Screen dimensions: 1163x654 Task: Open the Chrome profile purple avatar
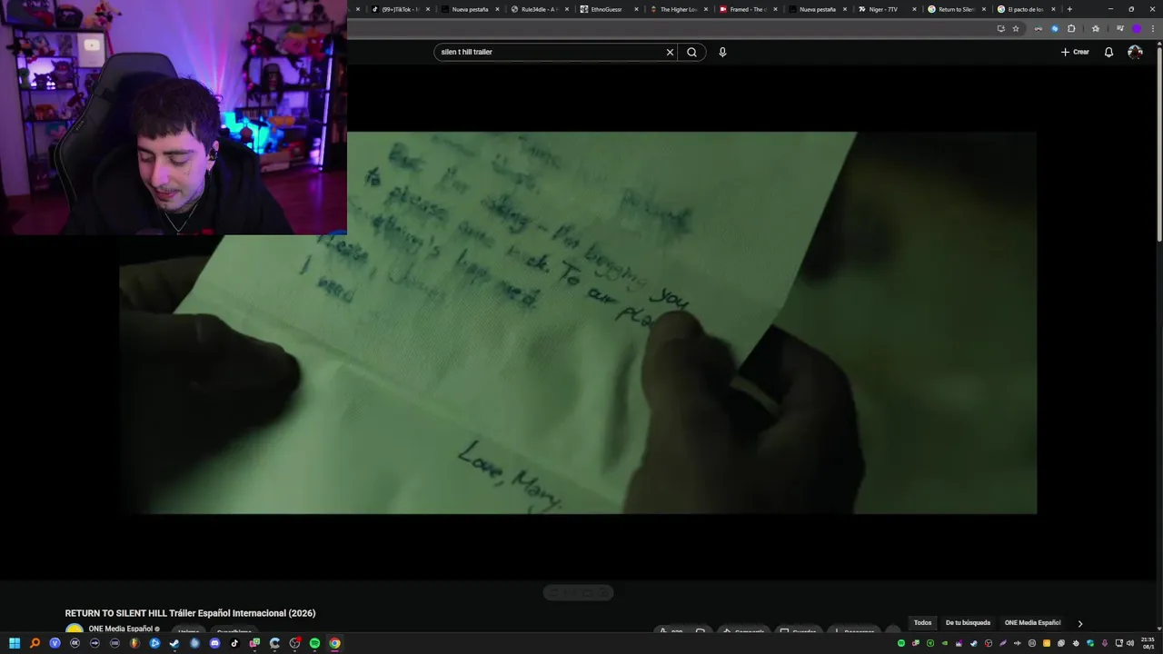[1136, 28]
